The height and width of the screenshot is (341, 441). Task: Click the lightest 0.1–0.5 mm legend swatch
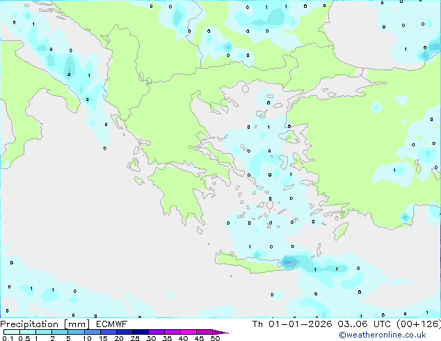point(12,332)
